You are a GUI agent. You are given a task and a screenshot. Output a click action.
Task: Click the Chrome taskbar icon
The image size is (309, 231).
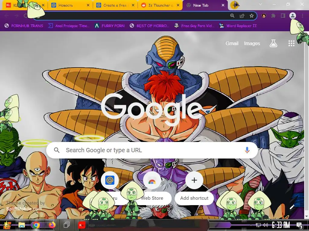[36, 225]
